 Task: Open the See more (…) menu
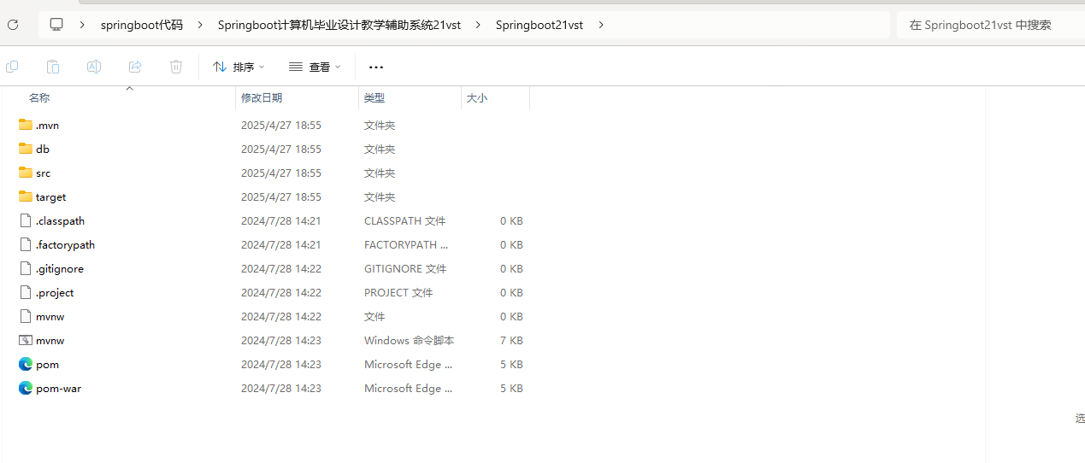click(376, 67)
